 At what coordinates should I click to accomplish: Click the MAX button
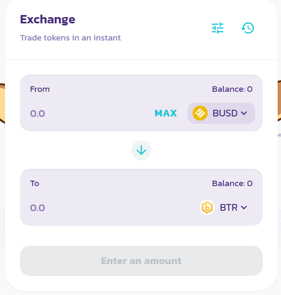(x=166, y=113)
